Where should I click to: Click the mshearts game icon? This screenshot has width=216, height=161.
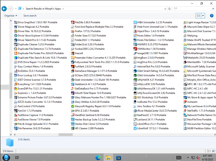pos(185,102)
